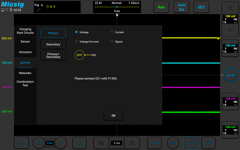Tap the green -300 mV channel label

6,112
